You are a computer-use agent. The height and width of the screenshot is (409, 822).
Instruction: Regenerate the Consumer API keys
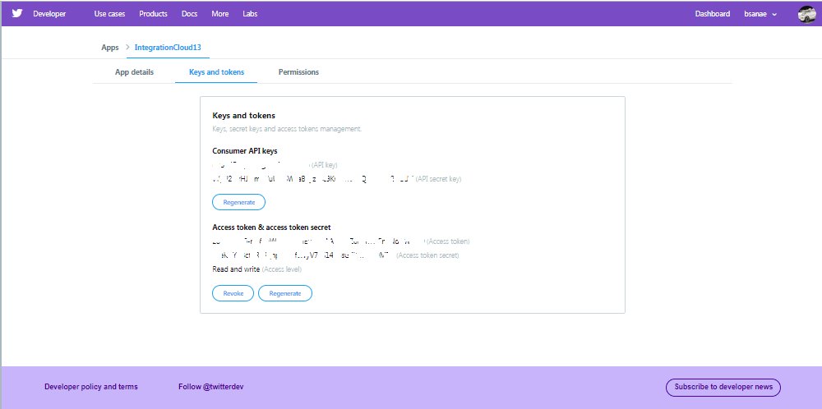point(238,201)
